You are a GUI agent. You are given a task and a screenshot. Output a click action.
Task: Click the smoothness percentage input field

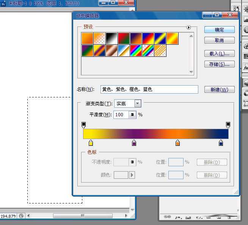pyautogui.click(x=121, y=114)
